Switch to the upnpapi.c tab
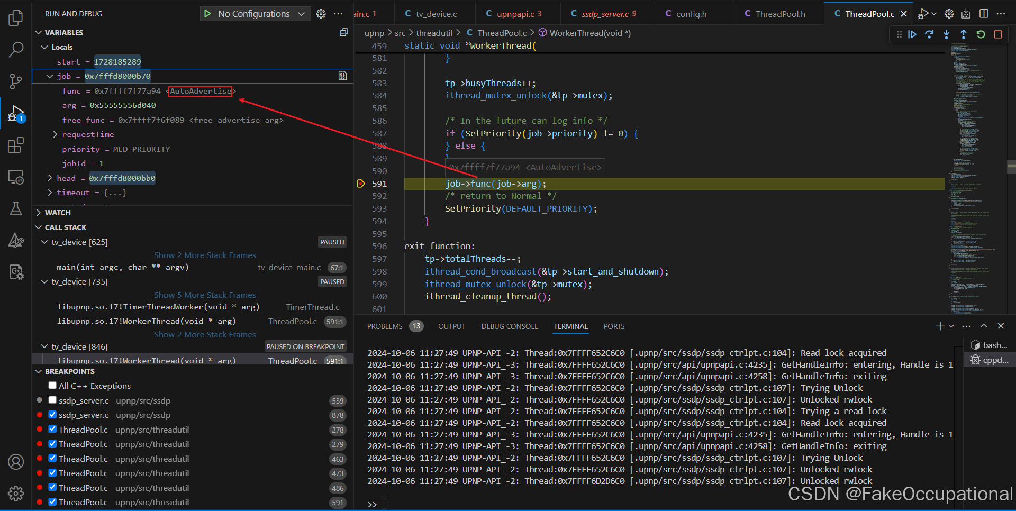Image resolution: width=1016 pixels, height=511 pixels. point(517,14)
